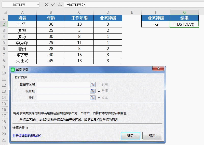The width and height of the screenshot is (204, 145).
Task: Click 工作年限 cell 15
Action: (x=79, y=55)
